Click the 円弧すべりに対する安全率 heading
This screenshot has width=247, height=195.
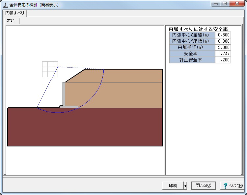[x=198, y=29]
